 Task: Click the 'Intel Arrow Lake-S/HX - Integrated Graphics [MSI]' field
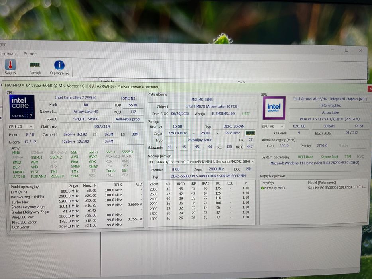coord(330,99)
